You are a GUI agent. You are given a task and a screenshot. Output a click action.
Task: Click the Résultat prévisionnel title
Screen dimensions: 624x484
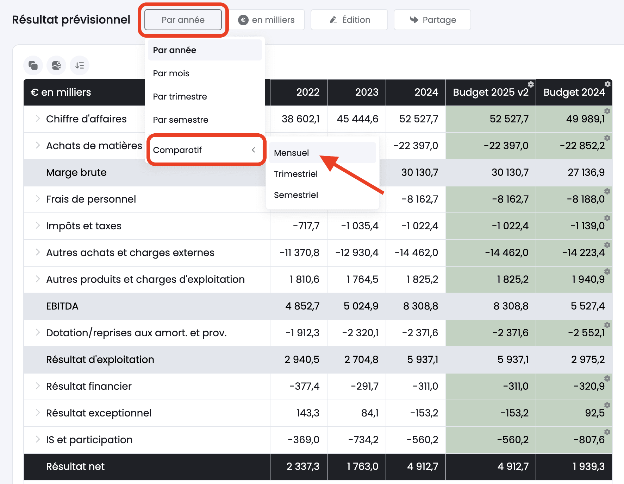(x=71, y=20)
